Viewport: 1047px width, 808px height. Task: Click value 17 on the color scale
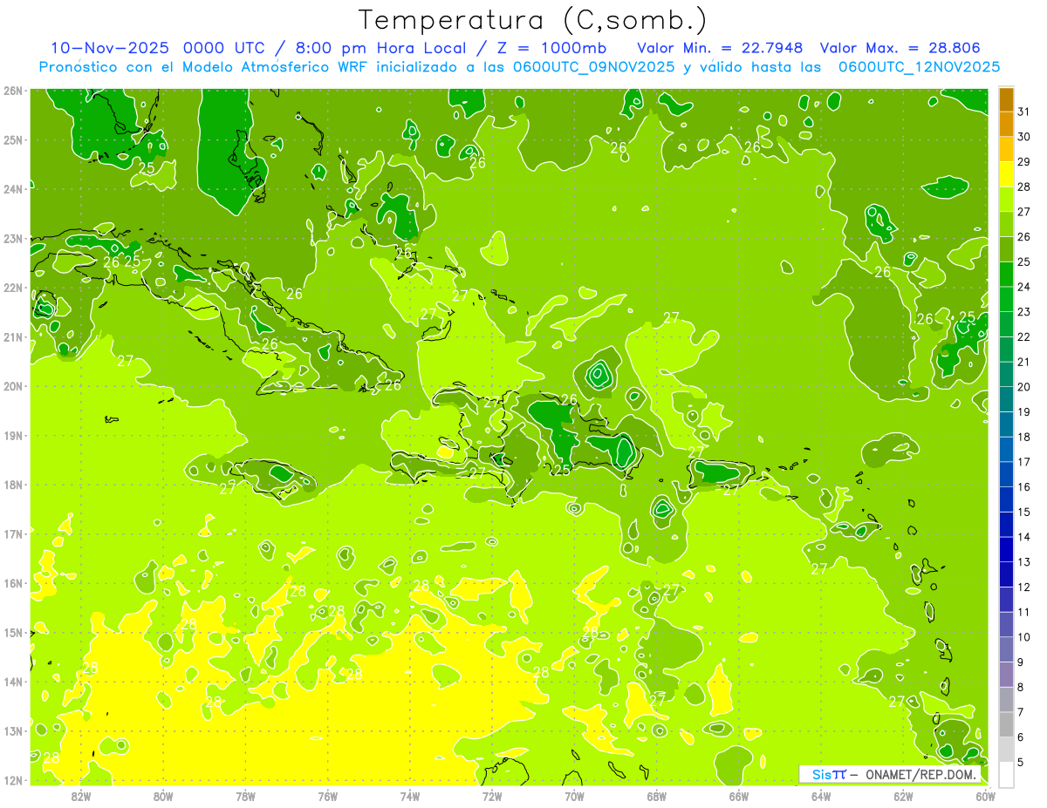point(1023,462)
